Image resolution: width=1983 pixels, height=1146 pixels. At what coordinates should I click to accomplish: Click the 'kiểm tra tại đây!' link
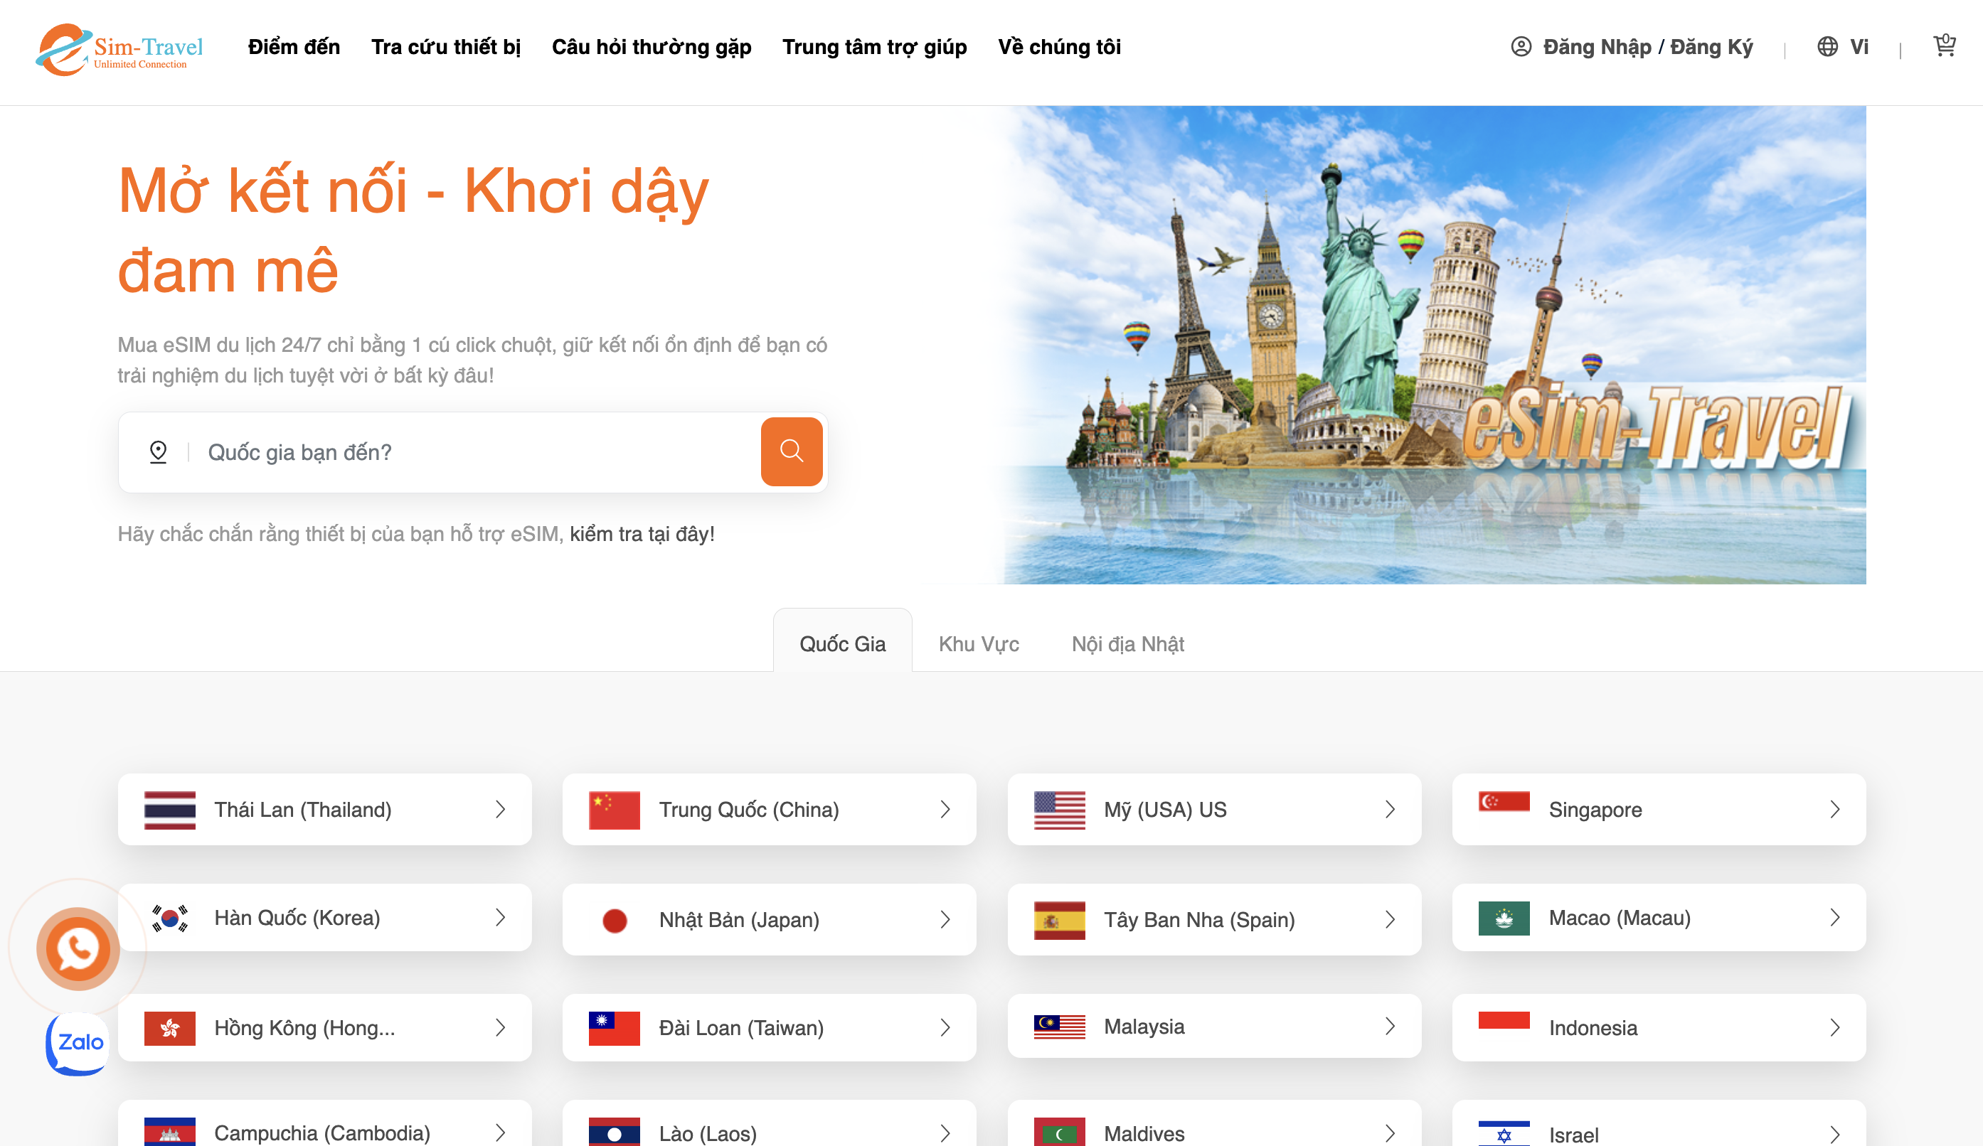[x=642, y=534]
